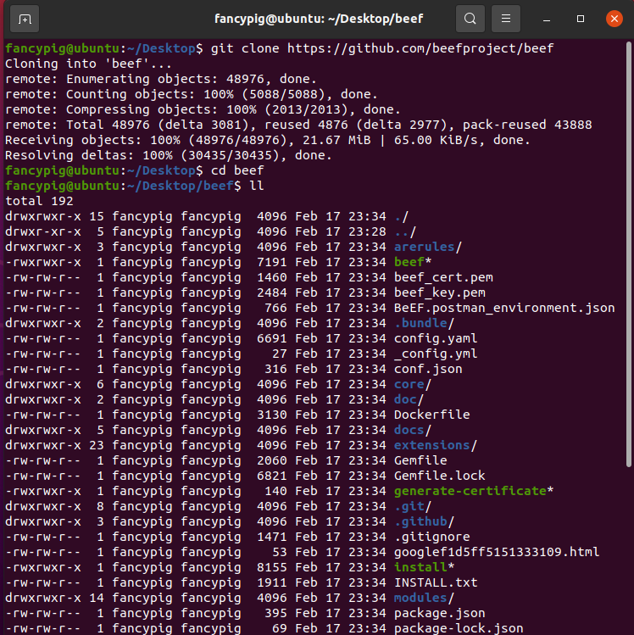This screenshot has width=634, height=635.
Task: Click the googlef1d5ff5151333109.html file name
Action: pyautogui.click(x=496, y=552)
